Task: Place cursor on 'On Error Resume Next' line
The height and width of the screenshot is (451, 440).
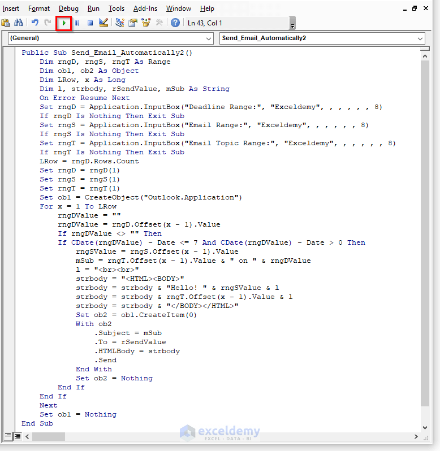Action: tap(85, 98)
